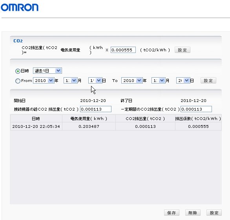Expand the To day dropdown
The width and height of the screenshot is (230, 220).
(183, 80)
